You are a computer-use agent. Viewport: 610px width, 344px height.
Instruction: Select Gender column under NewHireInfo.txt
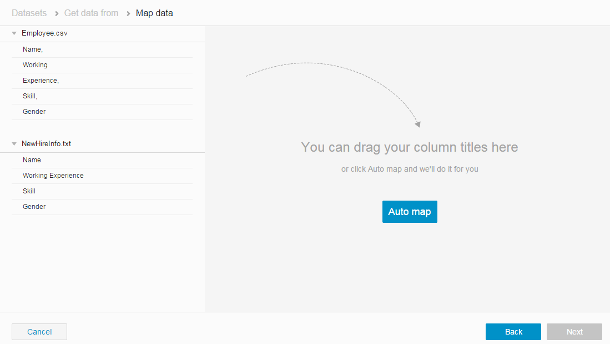(x=34, y=207)
